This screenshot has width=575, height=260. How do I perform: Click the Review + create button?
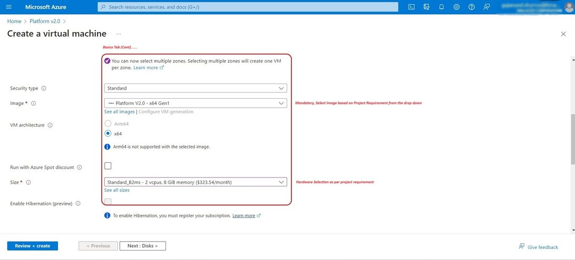[33, 246]
